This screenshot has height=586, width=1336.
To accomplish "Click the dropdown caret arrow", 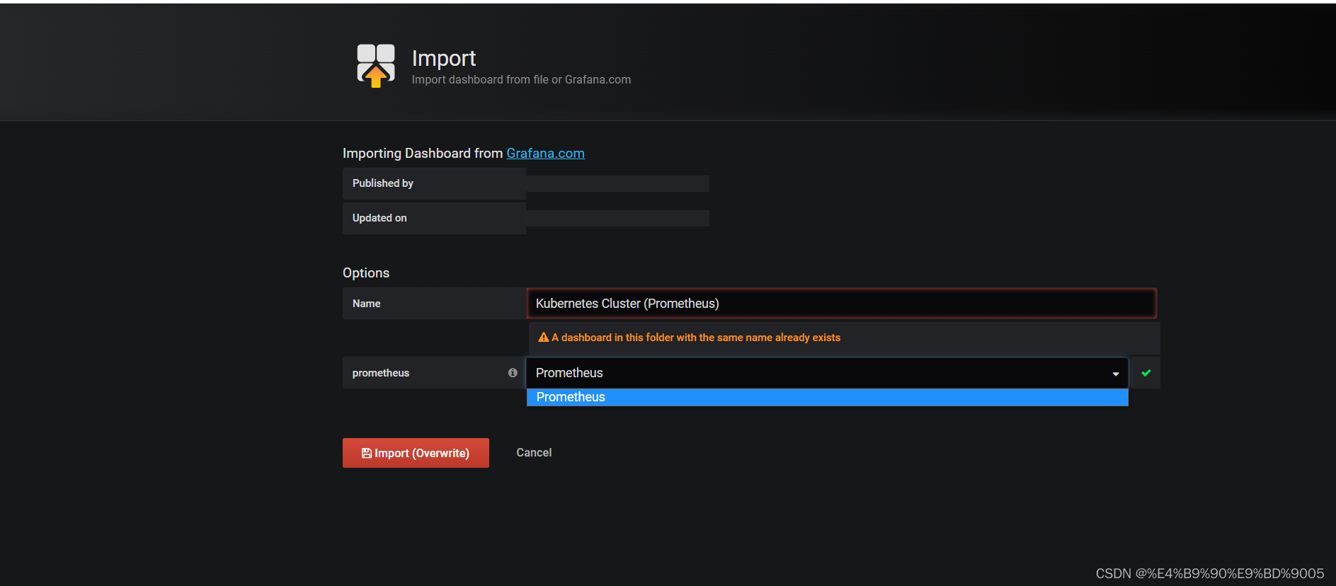I will click(1116, 374).
